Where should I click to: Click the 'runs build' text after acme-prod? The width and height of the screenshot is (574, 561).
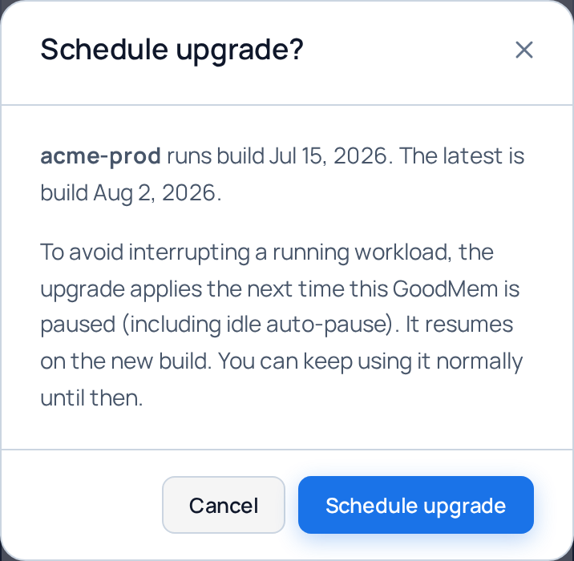point(216,156)
